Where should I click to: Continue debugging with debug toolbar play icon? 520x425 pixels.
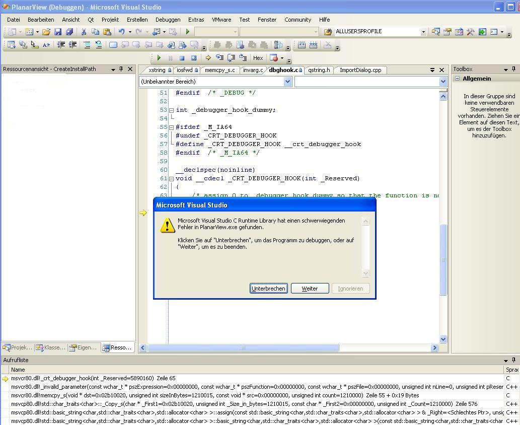pyautogui.click(x=159, y=58)
